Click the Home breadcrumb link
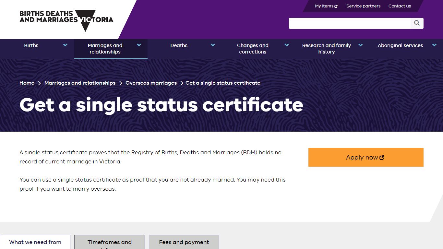443x249 pixels. click(x=27, y=83)
